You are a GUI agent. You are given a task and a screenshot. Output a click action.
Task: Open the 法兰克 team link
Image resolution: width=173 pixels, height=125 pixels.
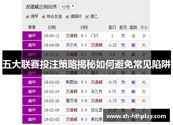pyautogui.click(x=97, y=92)
